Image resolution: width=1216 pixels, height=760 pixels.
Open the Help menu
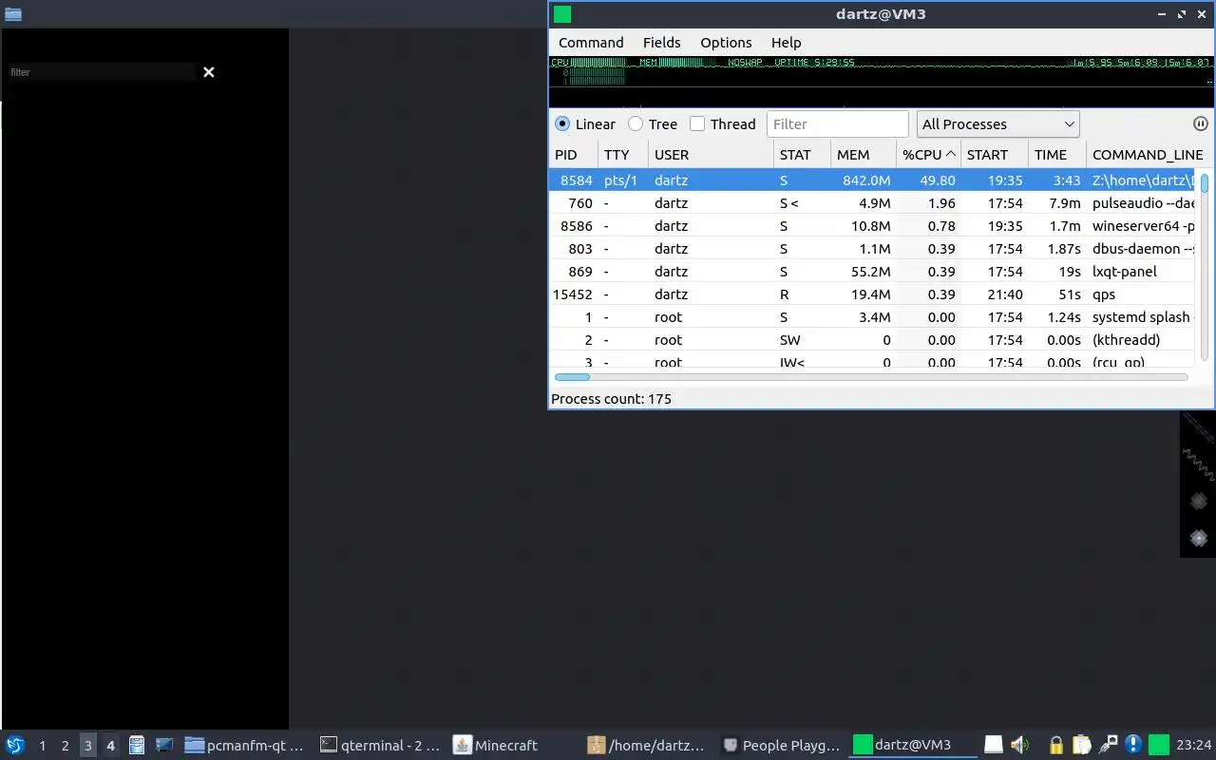pyautogui.click(x=786, y=43)
